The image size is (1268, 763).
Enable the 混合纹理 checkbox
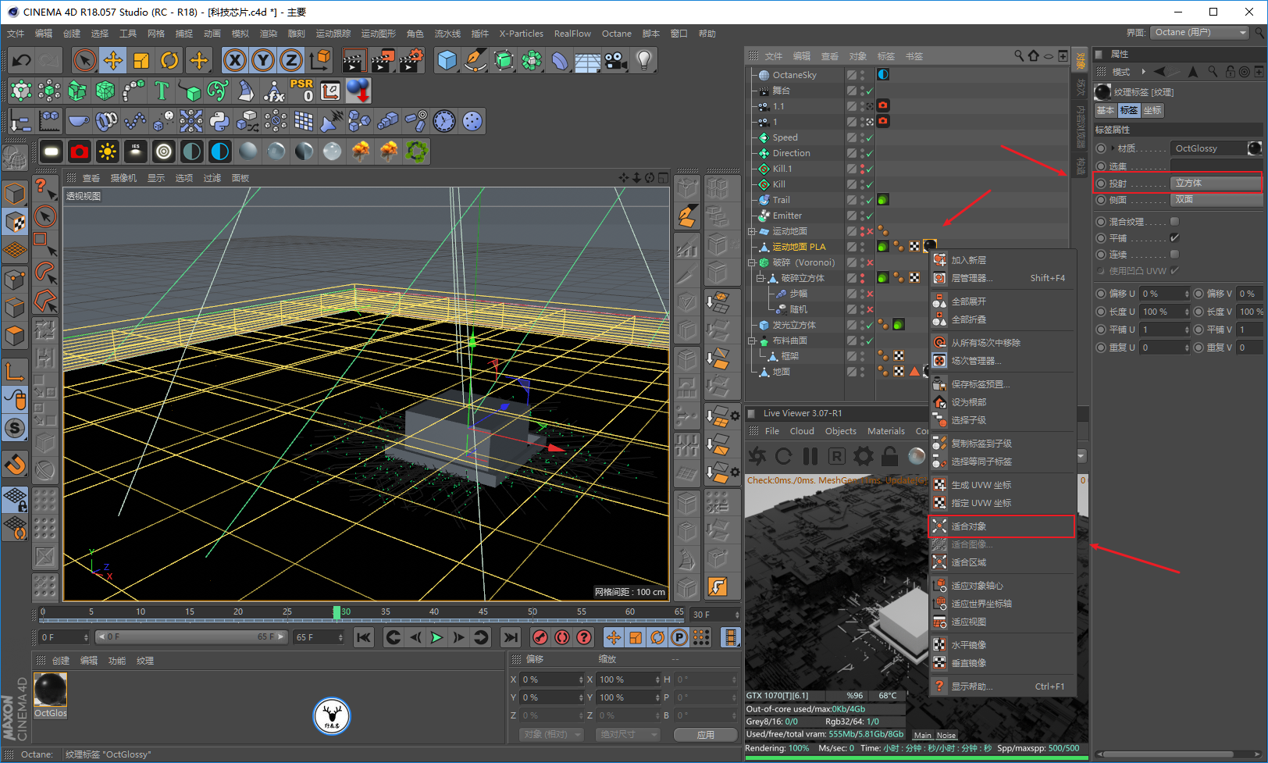tap(1174, 222)
